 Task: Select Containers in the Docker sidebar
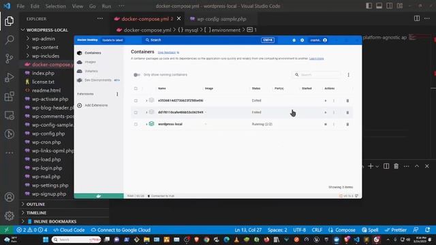(x=93, y=53)
